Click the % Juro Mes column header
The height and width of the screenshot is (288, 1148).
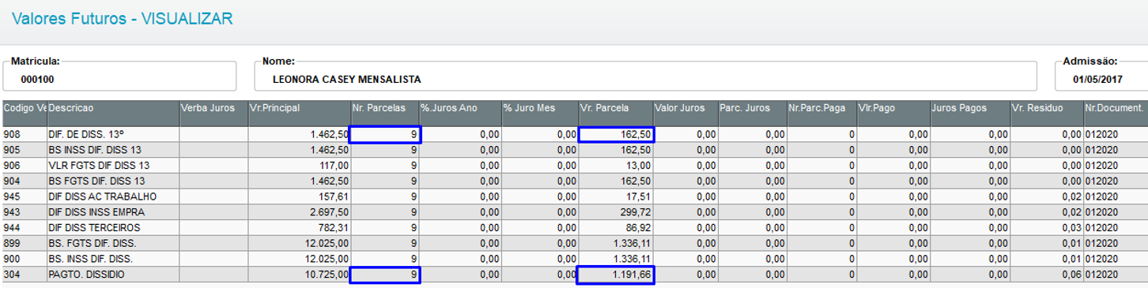coord(539,113)
